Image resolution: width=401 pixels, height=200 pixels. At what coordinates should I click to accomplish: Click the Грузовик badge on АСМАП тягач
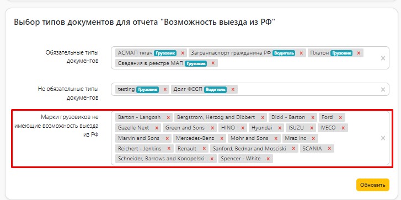[165, 53]
